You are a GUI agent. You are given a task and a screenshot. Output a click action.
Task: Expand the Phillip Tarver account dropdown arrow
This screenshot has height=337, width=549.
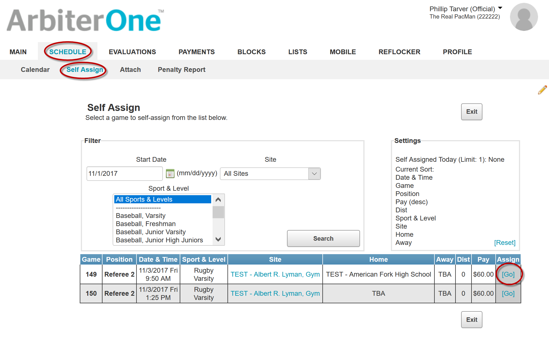[x=500, y=8]
